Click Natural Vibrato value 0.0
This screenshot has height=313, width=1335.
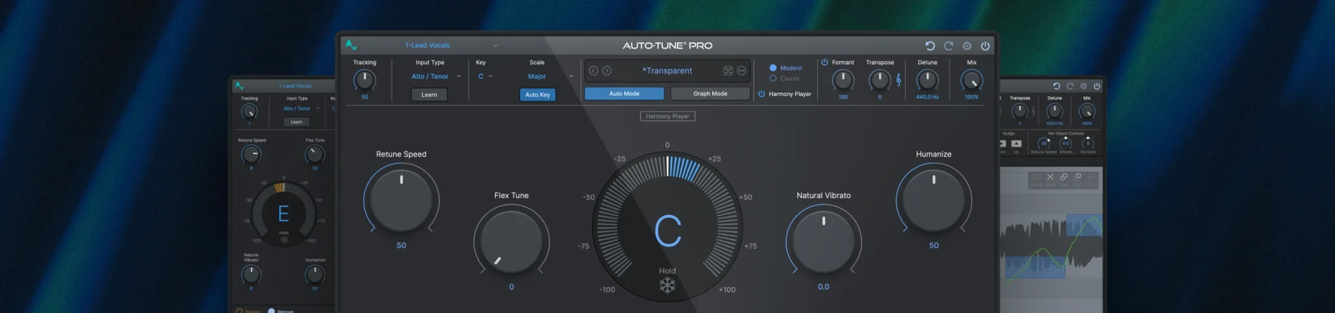click(x=824, y=287)
